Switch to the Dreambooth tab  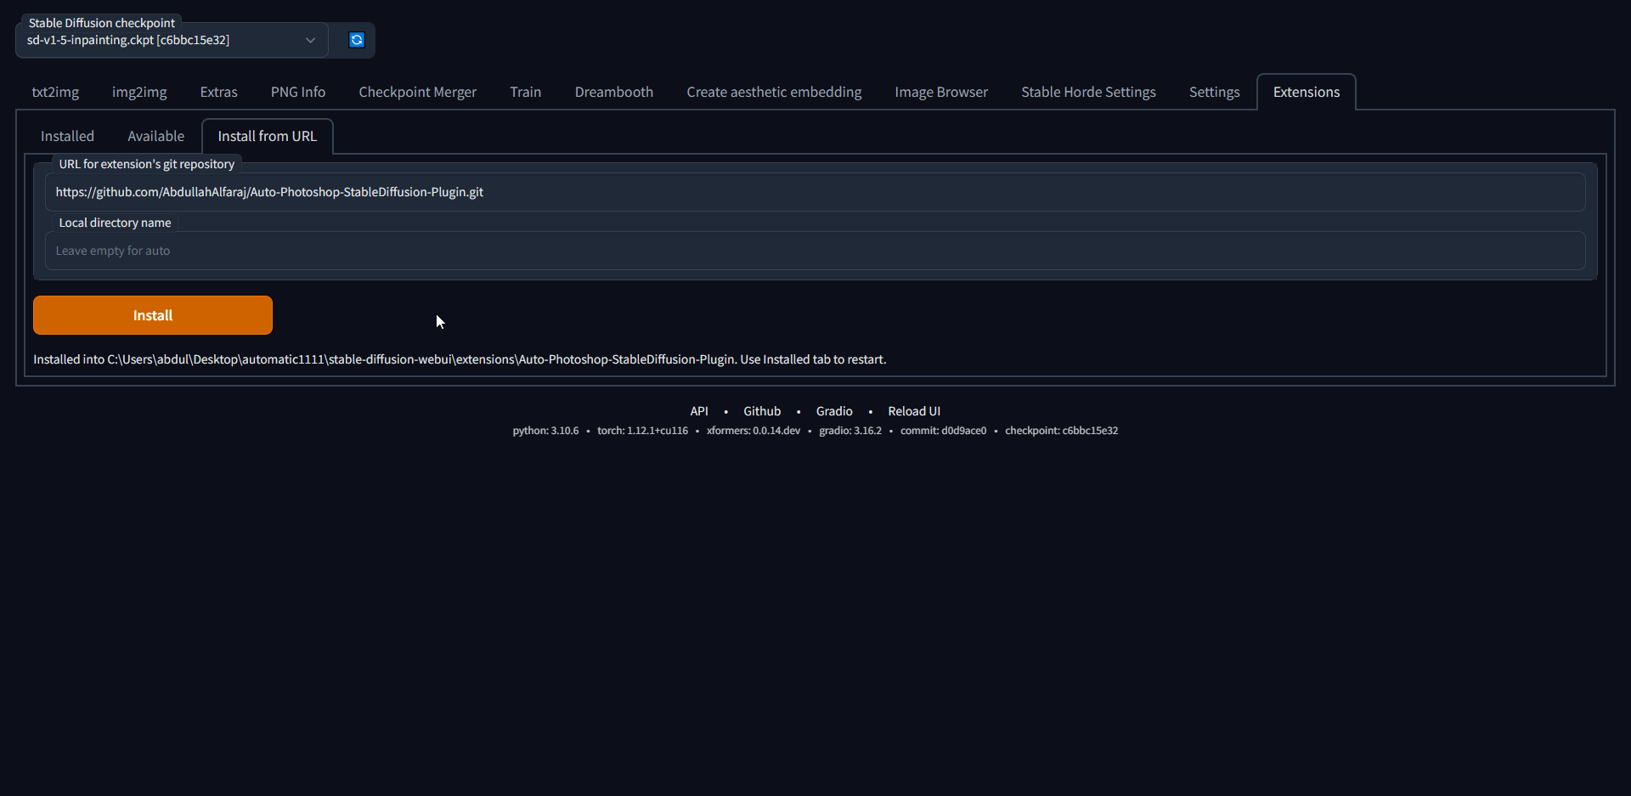tap(613, 92)
